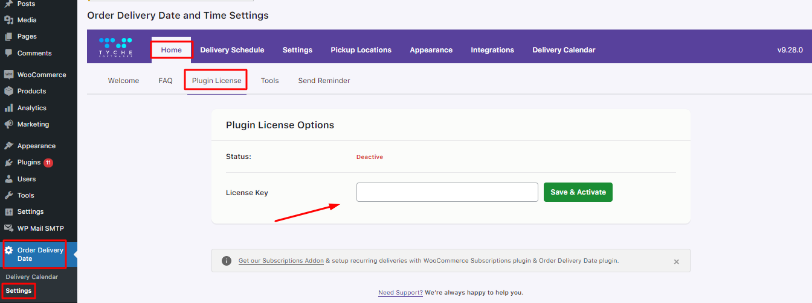Click the WooCommerce logo icon
The image size is (812, 303).
(8, 75)
